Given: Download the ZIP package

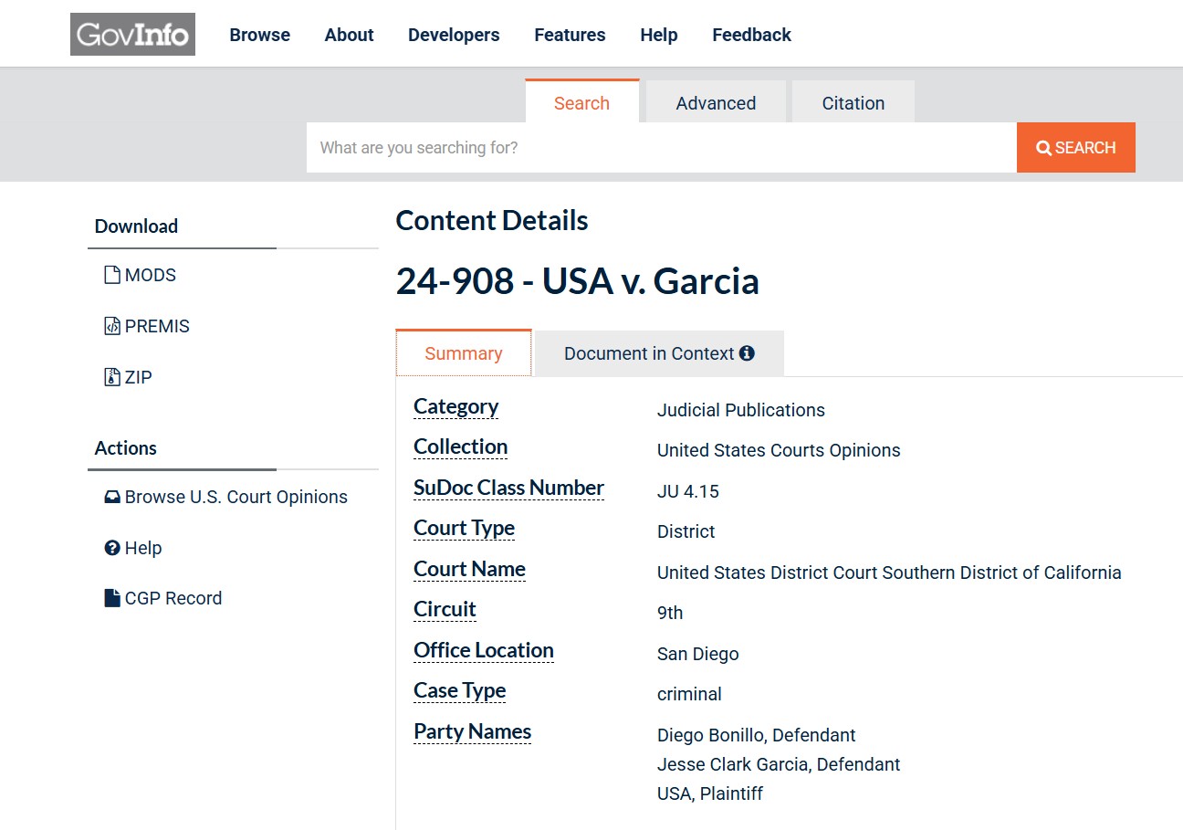Looking at the screenshot, I should 129,377.
